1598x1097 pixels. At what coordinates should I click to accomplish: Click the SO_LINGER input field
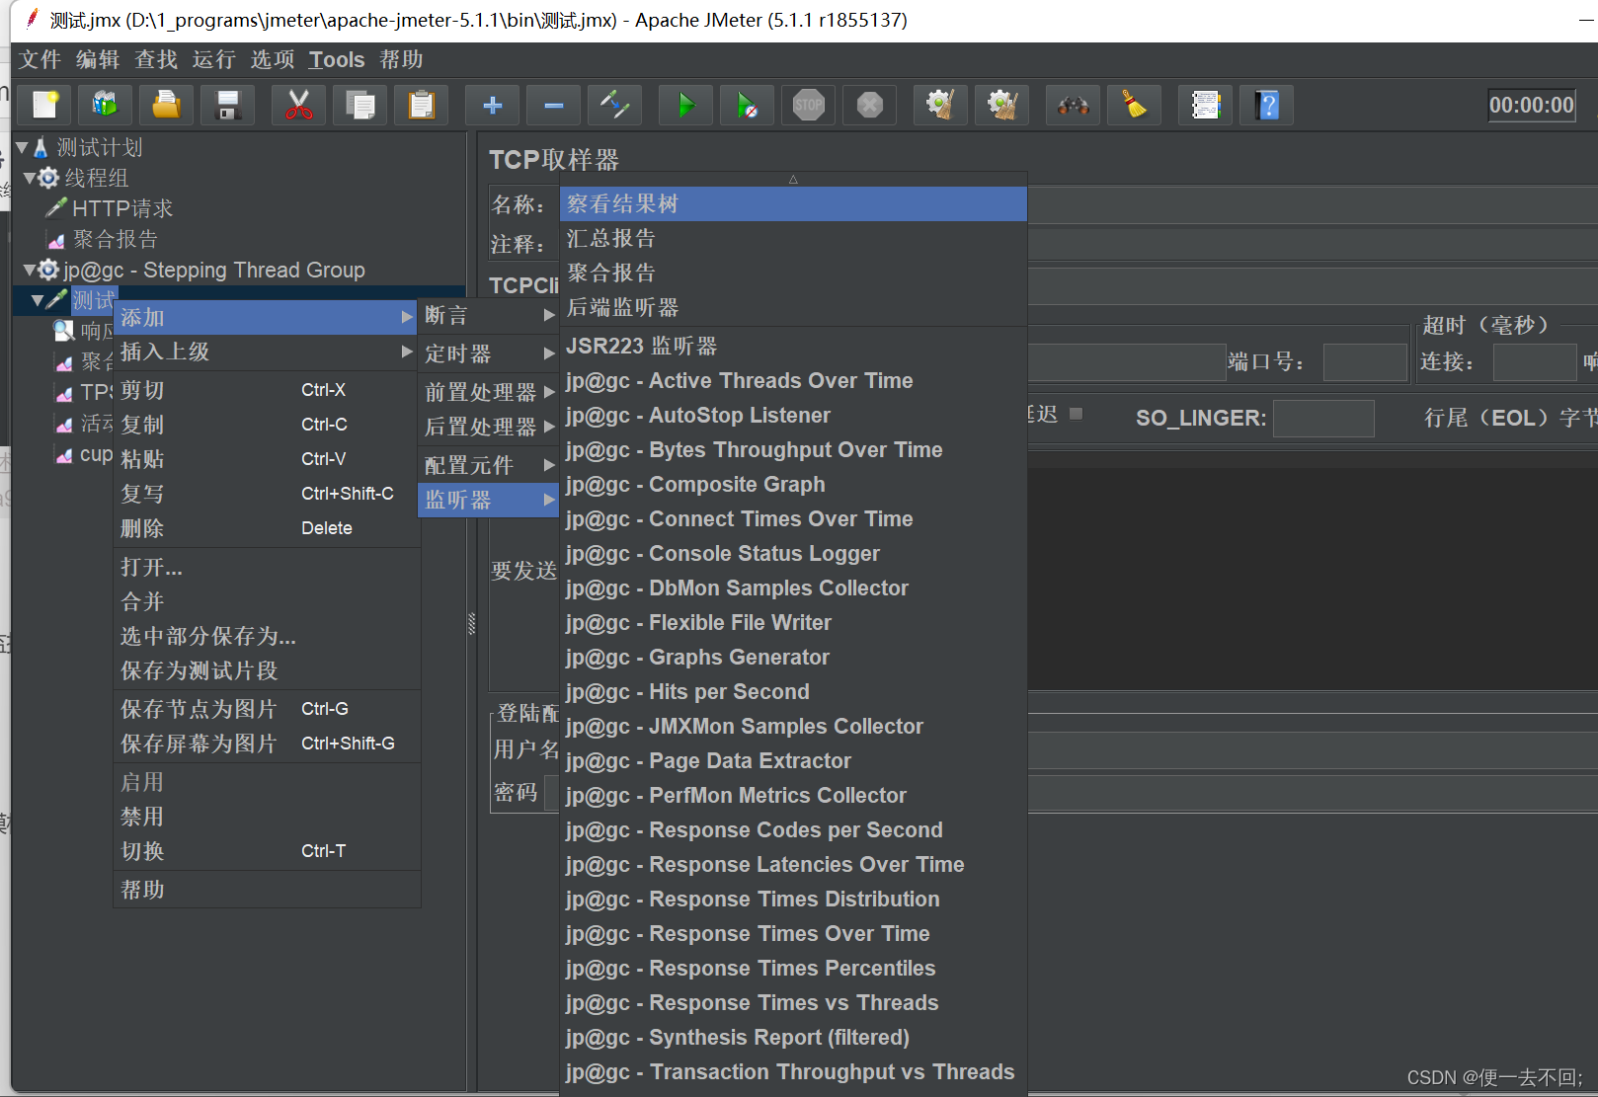tap(1322, 418)
